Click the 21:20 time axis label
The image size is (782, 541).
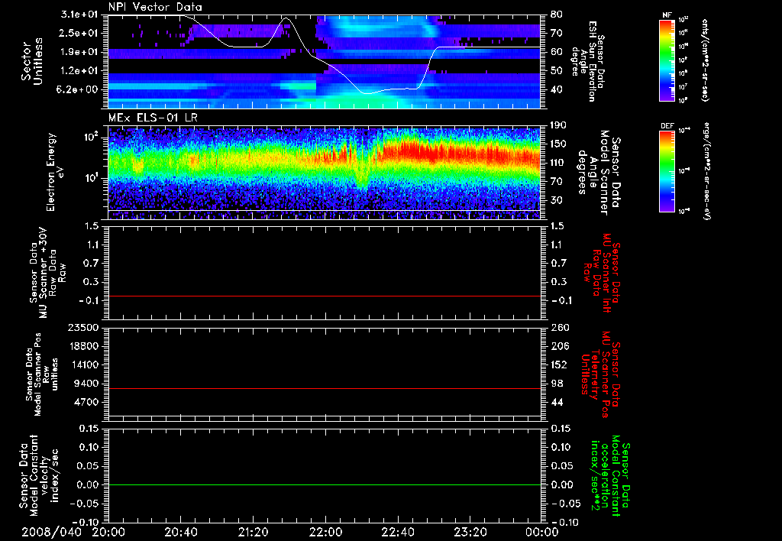254,532
